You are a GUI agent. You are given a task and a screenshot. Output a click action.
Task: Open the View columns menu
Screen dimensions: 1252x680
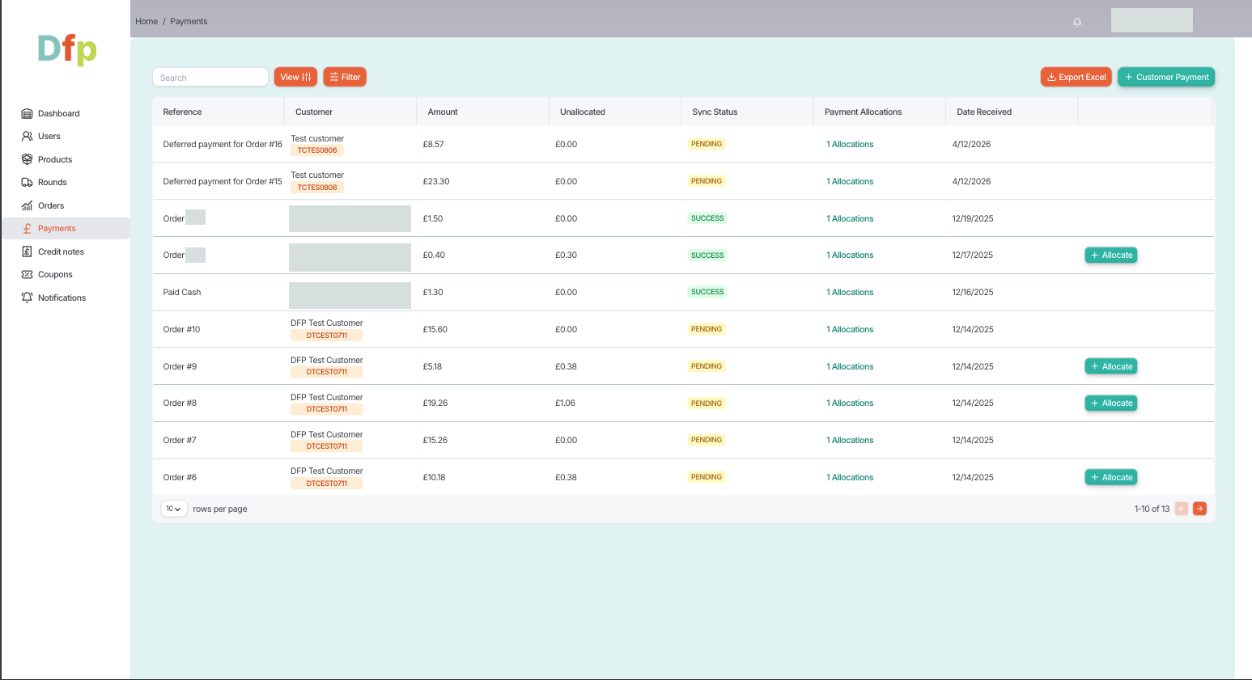(295, 77)
